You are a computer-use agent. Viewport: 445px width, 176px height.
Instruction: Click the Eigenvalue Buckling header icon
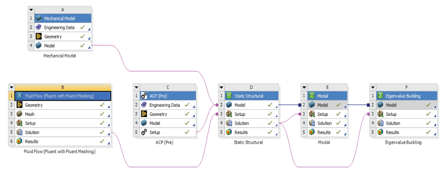380,96
